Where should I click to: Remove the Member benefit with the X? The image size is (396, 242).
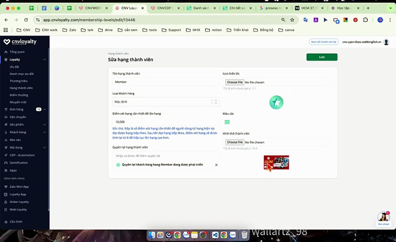coord(216,165)
